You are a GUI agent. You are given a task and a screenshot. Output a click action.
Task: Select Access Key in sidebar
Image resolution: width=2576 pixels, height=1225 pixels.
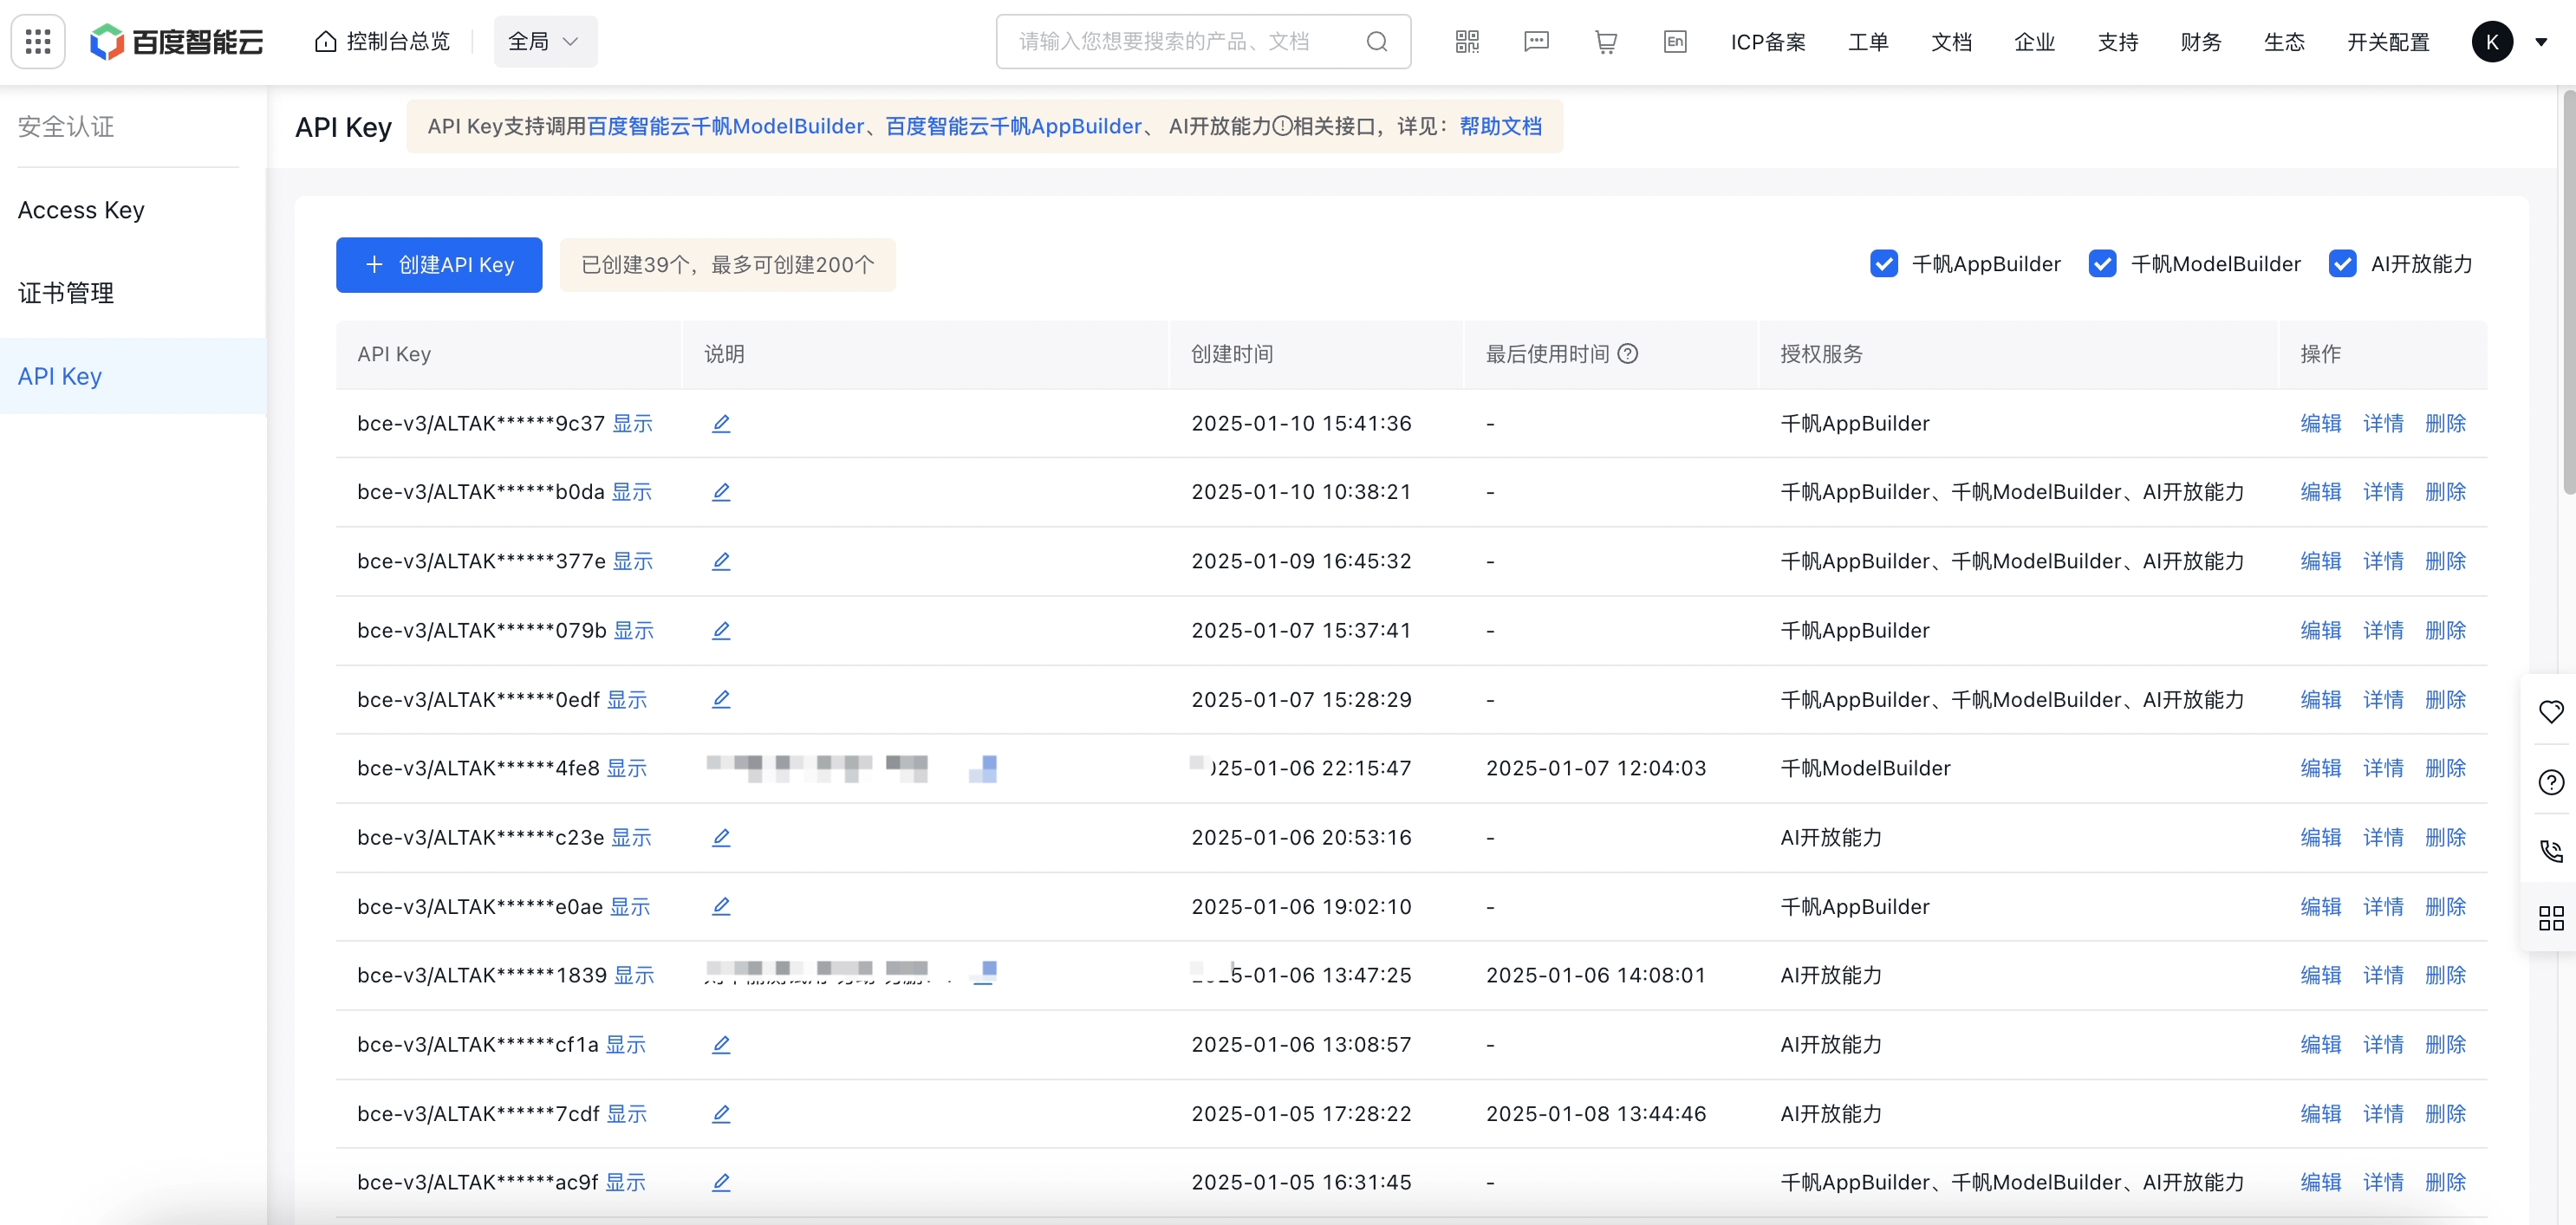[x=81, y=210]
